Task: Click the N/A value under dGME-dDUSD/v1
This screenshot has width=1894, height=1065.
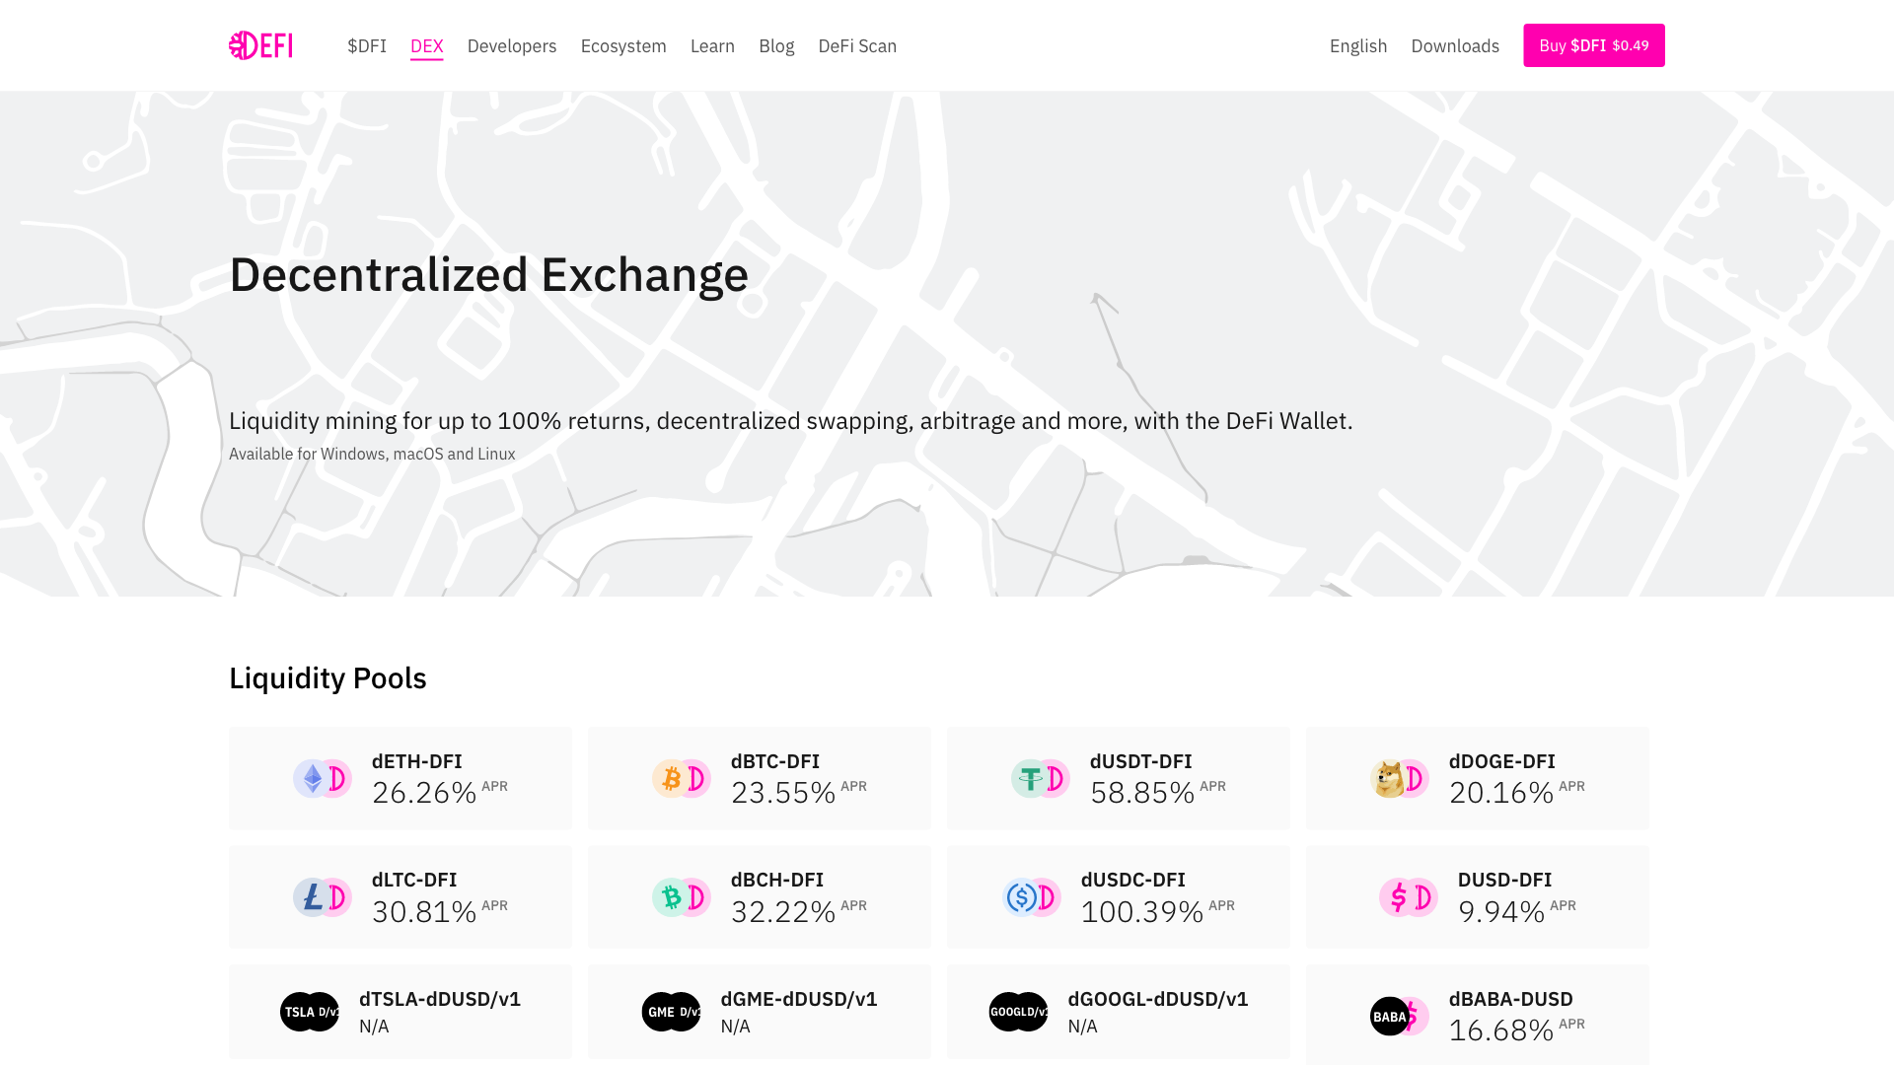Action: pyautogui.click(x=736, y=1027)
